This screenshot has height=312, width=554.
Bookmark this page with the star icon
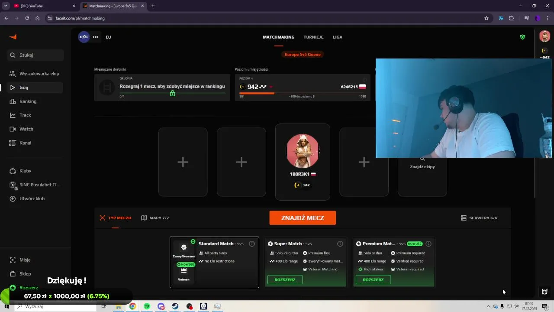pos(486,18)
